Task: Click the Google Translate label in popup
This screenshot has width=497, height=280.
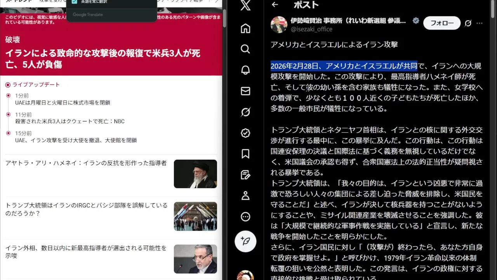Action: point(88,15)
